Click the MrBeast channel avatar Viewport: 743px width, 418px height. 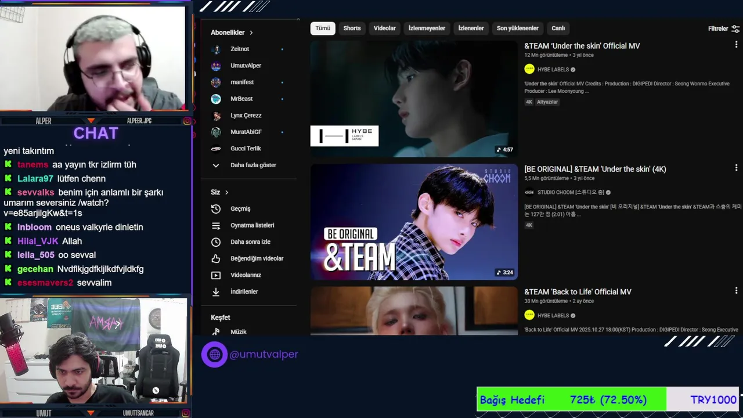[216, 99]
